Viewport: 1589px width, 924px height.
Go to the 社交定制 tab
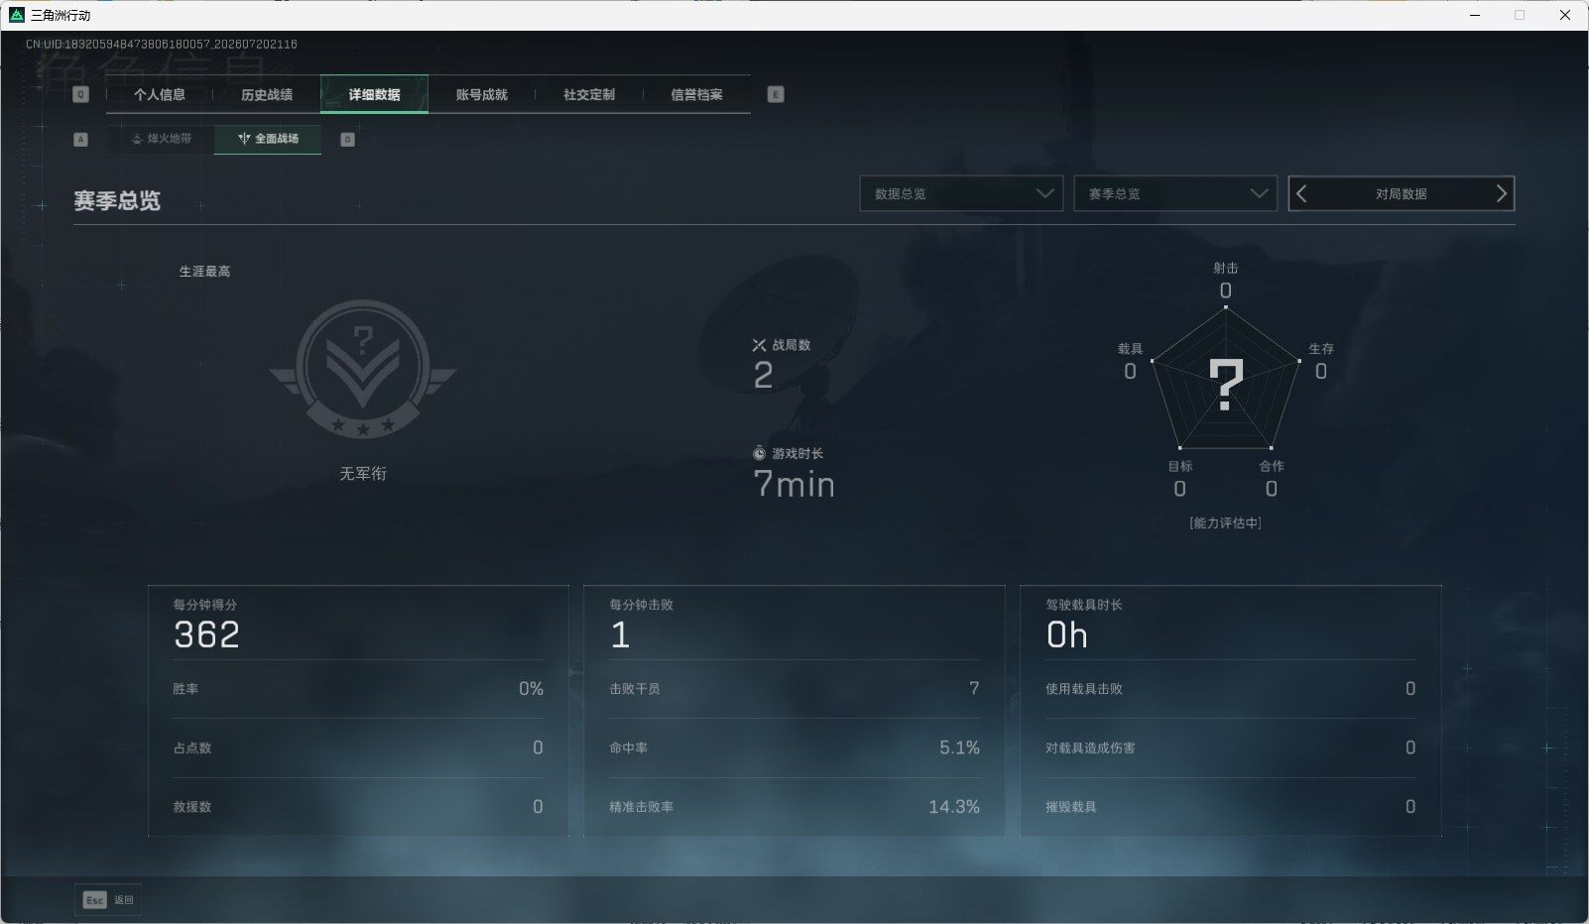tap(589, 94)
